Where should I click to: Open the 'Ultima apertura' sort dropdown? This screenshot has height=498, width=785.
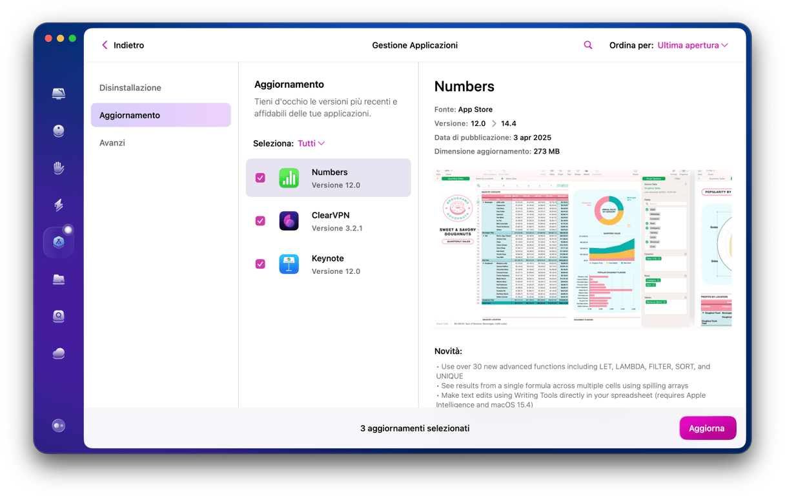coord(692,45)
